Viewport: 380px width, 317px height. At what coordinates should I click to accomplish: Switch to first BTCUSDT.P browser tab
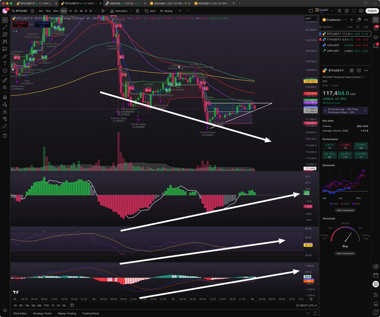37,3
